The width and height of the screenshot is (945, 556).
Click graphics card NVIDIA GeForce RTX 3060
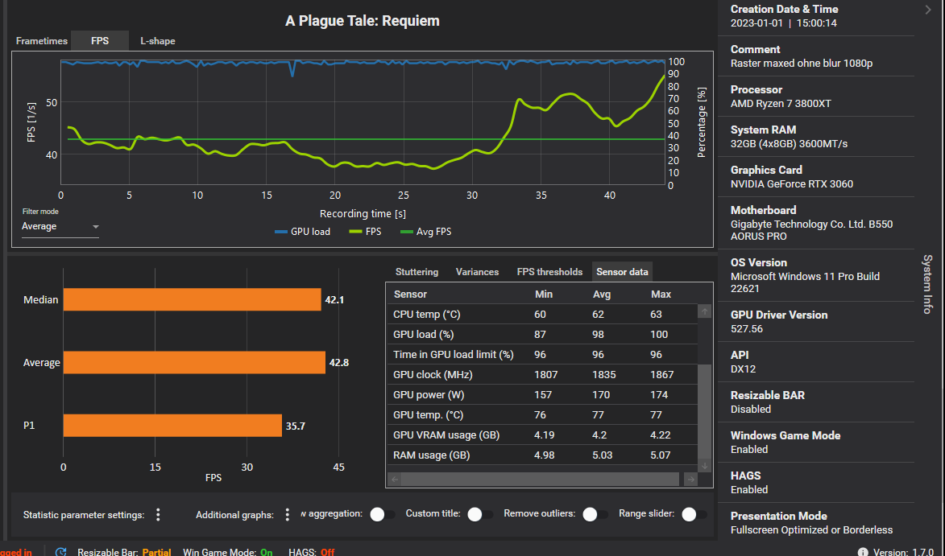(x=792, y=184)
